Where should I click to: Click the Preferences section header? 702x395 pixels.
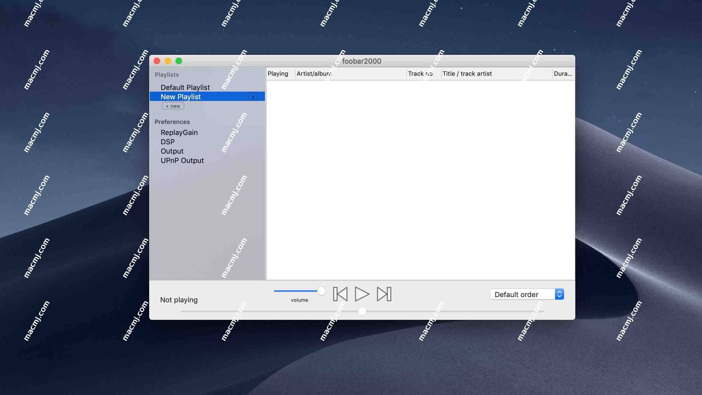tap(172, 122)
